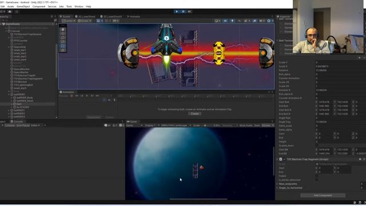Select the Bolt object in the Hierarchy
Image resolution: width=366 pixels, height=206 pixels.
coord(19,104)
